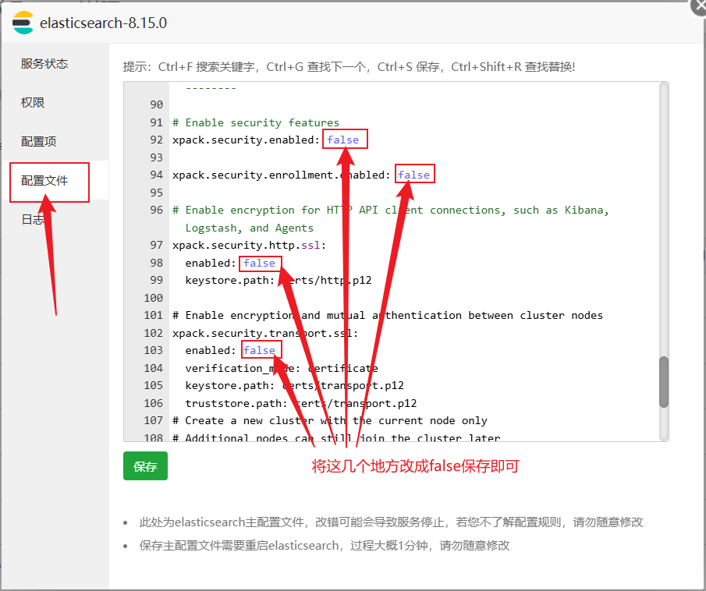Click the note about 保存主配置文件需要重启
Image resolution: width=706 pixels, height=591 pixels.
[x=325, y=546]
